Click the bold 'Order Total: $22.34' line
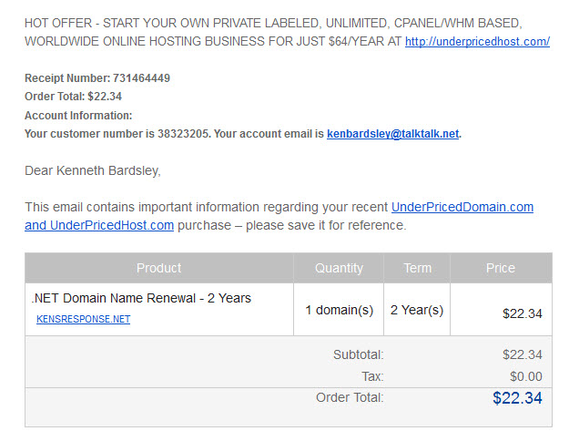The width and height of the screenshot is (569, 431). (x=73, y=97)
